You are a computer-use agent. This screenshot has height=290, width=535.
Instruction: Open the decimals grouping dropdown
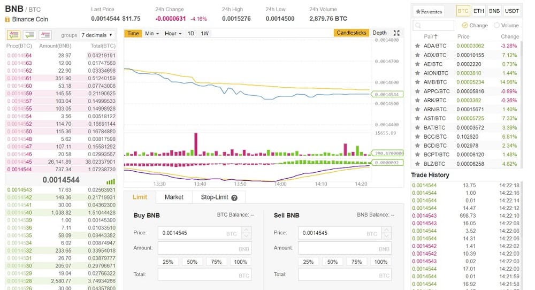pyautogui.click(x=97, y=35)
